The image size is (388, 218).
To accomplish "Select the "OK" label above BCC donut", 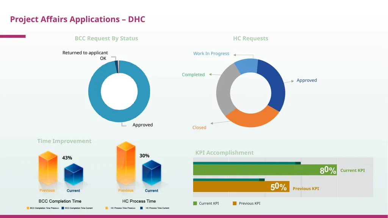I will (103, 58).
